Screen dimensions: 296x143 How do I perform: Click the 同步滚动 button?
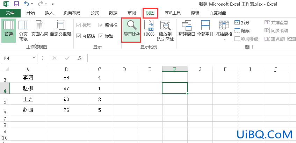[276, 30]
